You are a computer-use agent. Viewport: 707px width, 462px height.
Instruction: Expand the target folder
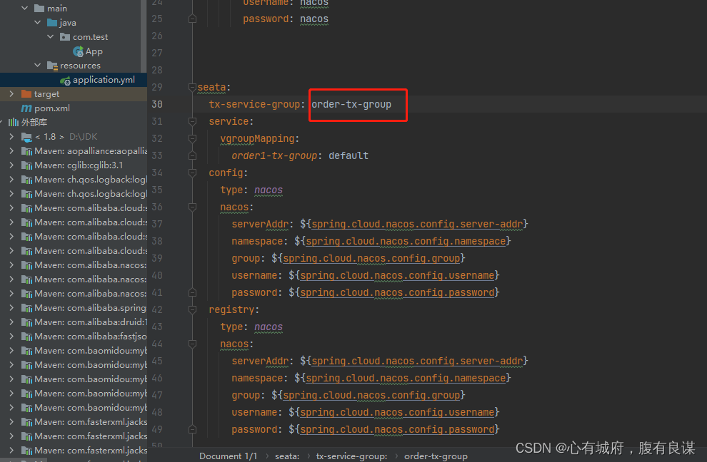click(11, 94)
